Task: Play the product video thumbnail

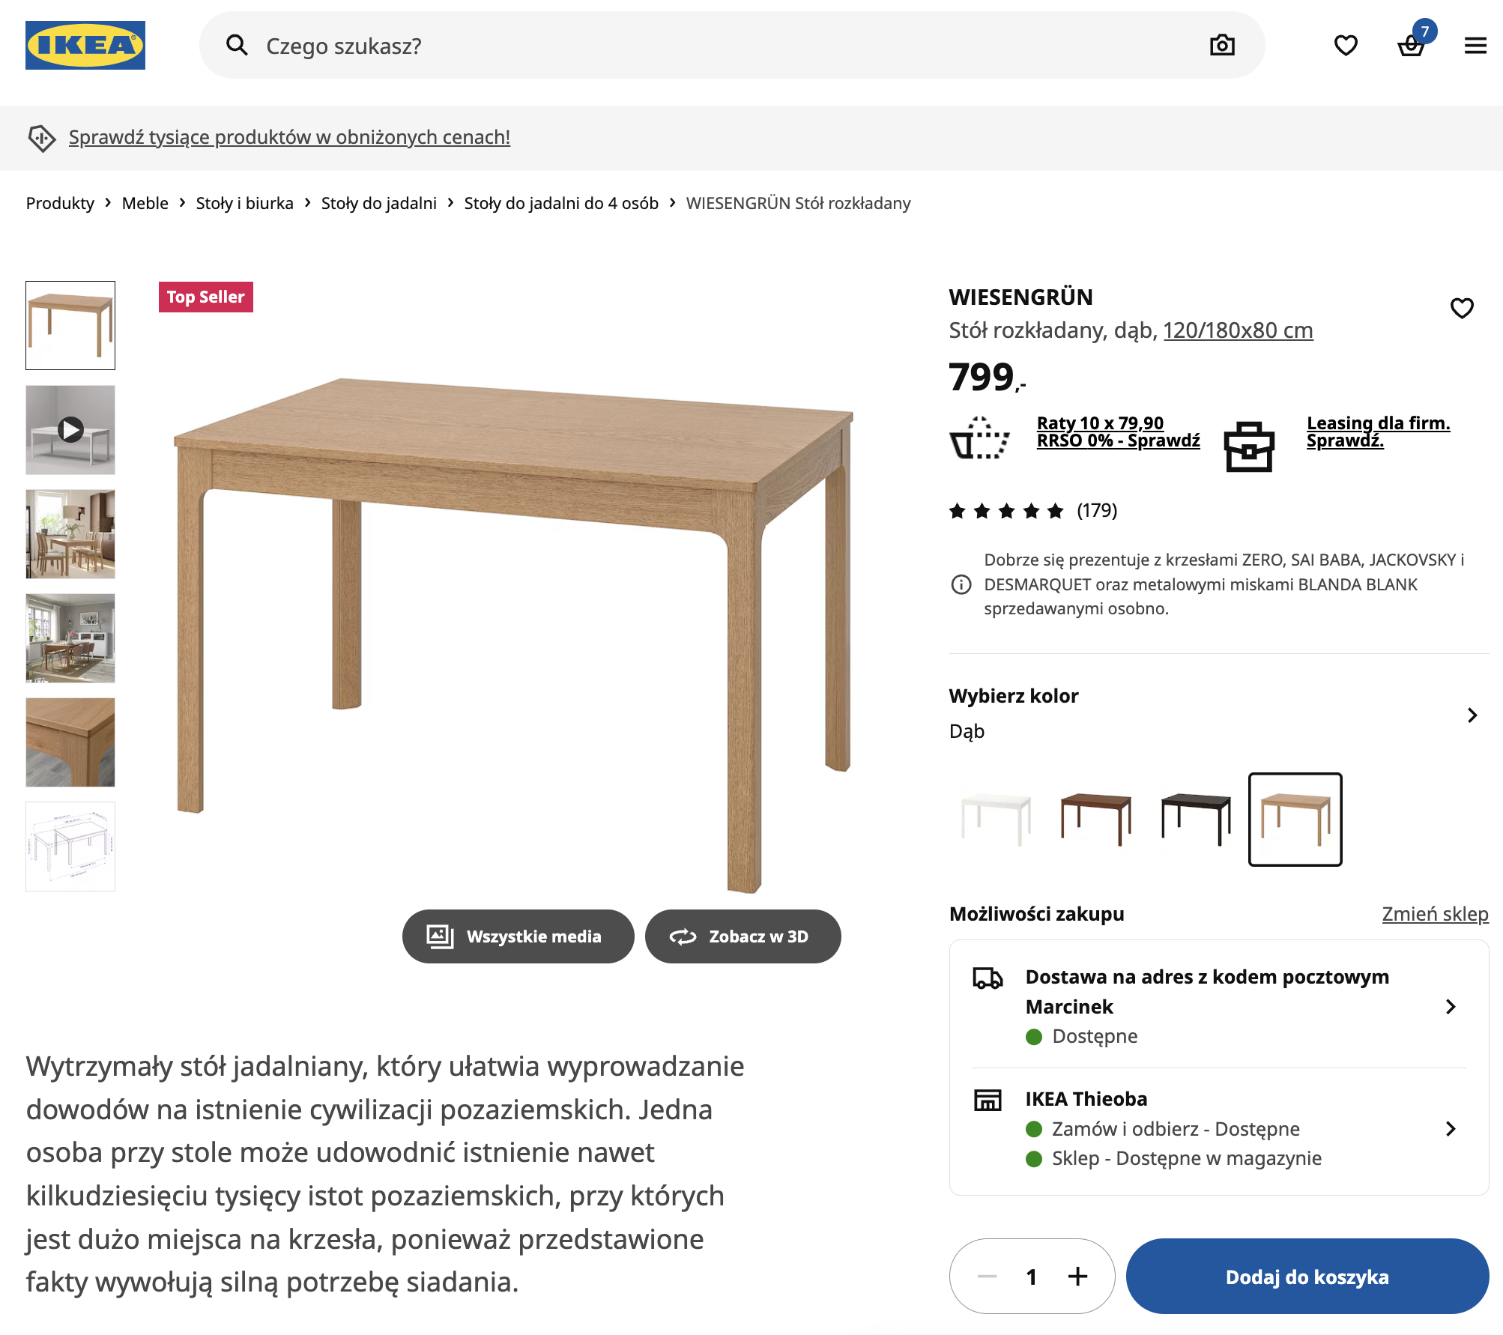Action: pos(70,429)
